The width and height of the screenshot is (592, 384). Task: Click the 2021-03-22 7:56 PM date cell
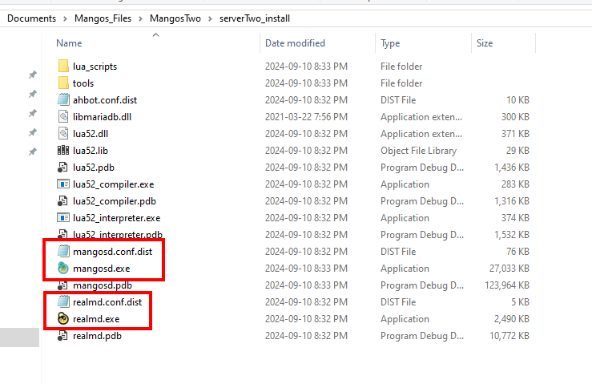(306, 117)
